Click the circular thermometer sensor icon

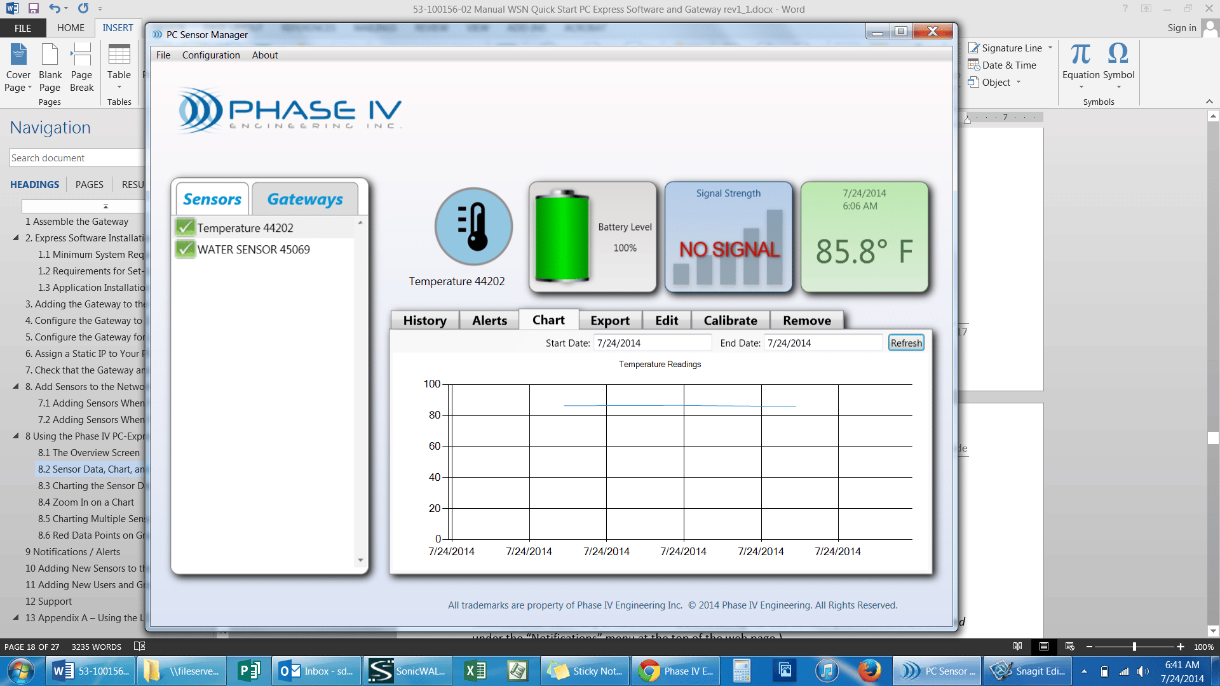click(473, 226)
